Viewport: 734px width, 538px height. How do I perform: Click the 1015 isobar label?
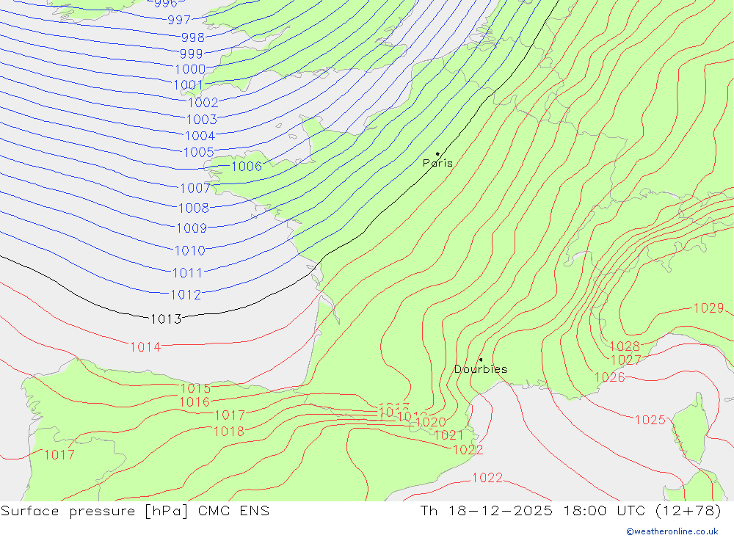196,388
